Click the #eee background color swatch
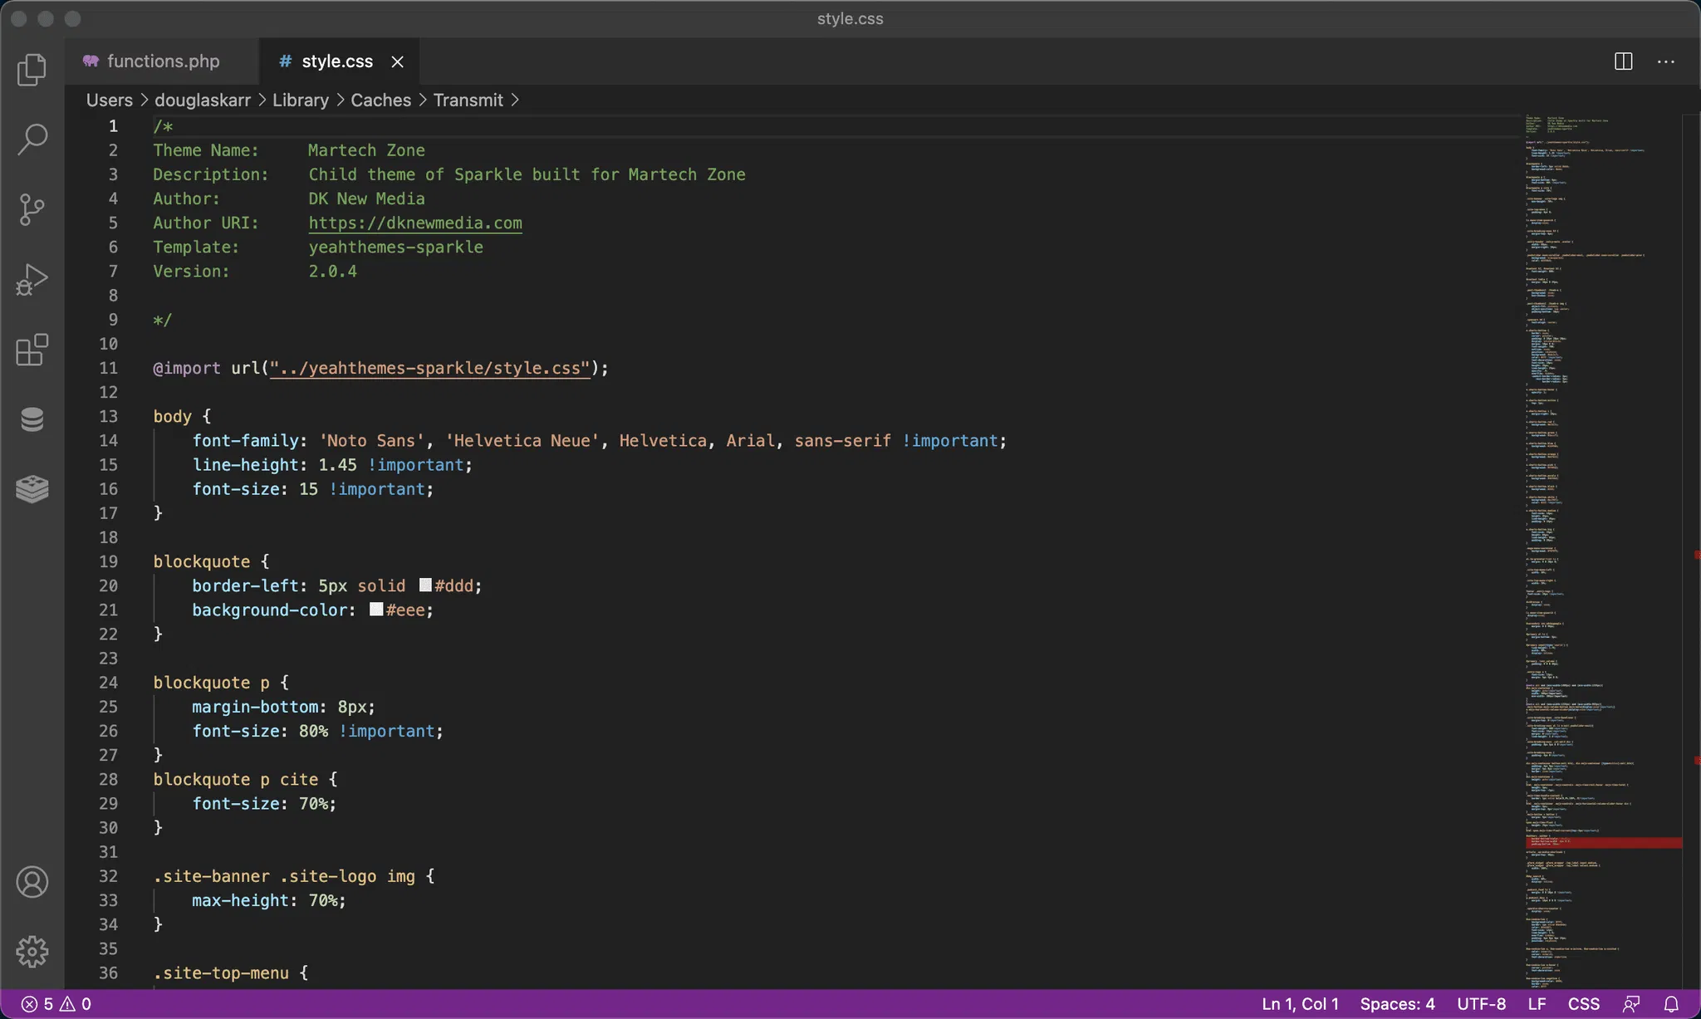This screenshot has width=1701, height=1019. pyautogui.click(x=376, y=610)
